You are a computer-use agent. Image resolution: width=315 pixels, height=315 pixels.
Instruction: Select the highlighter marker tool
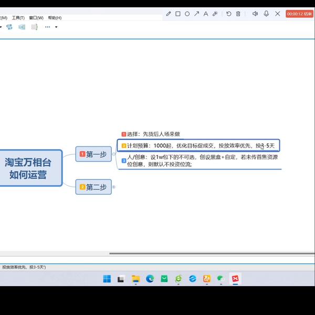tap(215, 14)
